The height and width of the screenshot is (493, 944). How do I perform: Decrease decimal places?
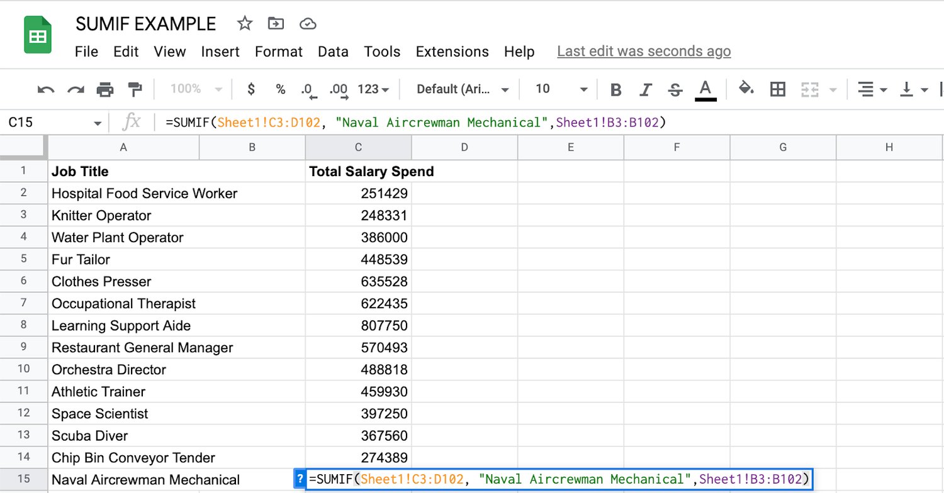[x=308, y=91]
